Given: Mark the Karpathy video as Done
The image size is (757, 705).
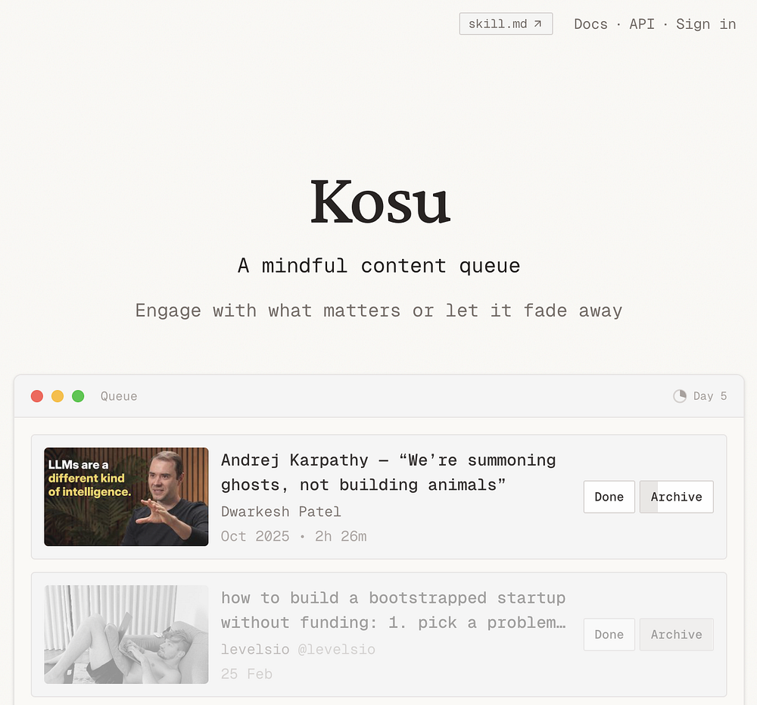Looking at the screenshot, I should [609, 497].
